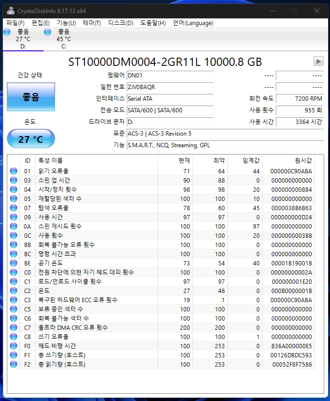
Task: Click the 27 °C temperature button
Action: 31,139
